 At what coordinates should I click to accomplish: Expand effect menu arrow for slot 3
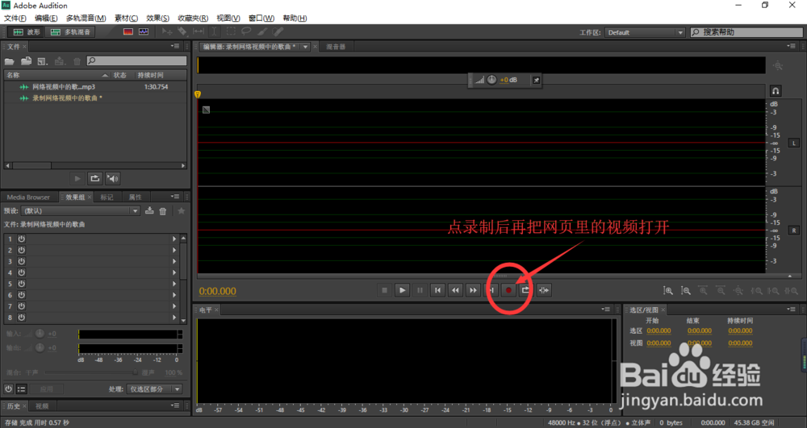point(174,261)
